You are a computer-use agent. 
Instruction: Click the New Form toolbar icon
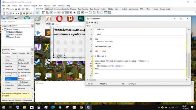tap(7, 9)
